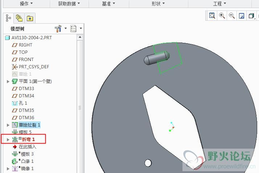Click the PRT_CSYS_DEF csys icon
Image resolution: width=259 pixels, height=173 pixels.
click(15, 67)
